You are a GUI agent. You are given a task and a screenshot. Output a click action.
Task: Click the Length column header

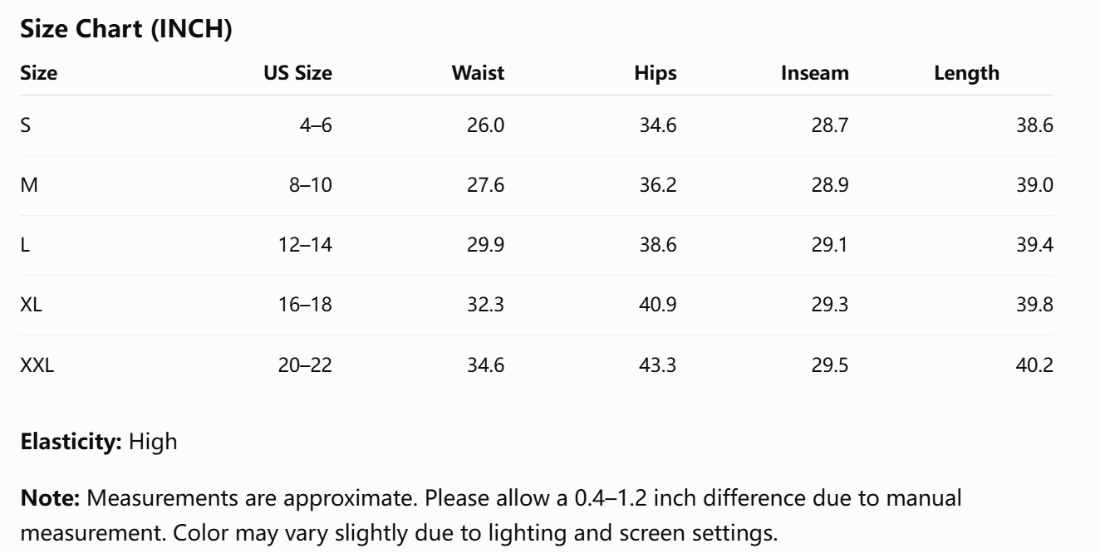(x=967, y=73)
